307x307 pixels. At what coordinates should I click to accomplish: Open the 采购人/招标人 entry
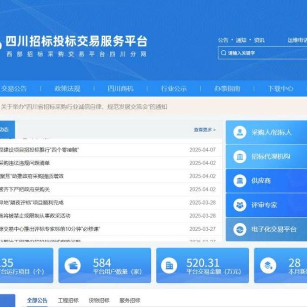coord(266,133)
